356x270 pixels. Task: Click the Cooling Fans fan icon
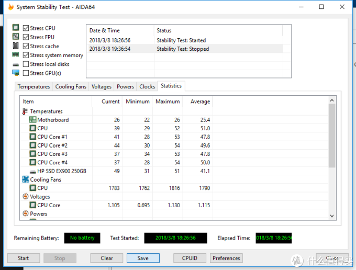tap(26, 179)
